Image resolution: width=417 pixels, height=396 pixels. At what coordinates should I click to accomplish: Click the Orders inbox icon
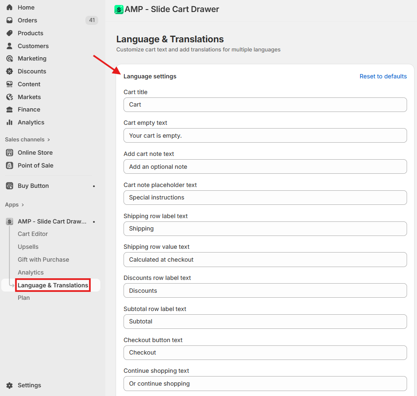point(10,20)
